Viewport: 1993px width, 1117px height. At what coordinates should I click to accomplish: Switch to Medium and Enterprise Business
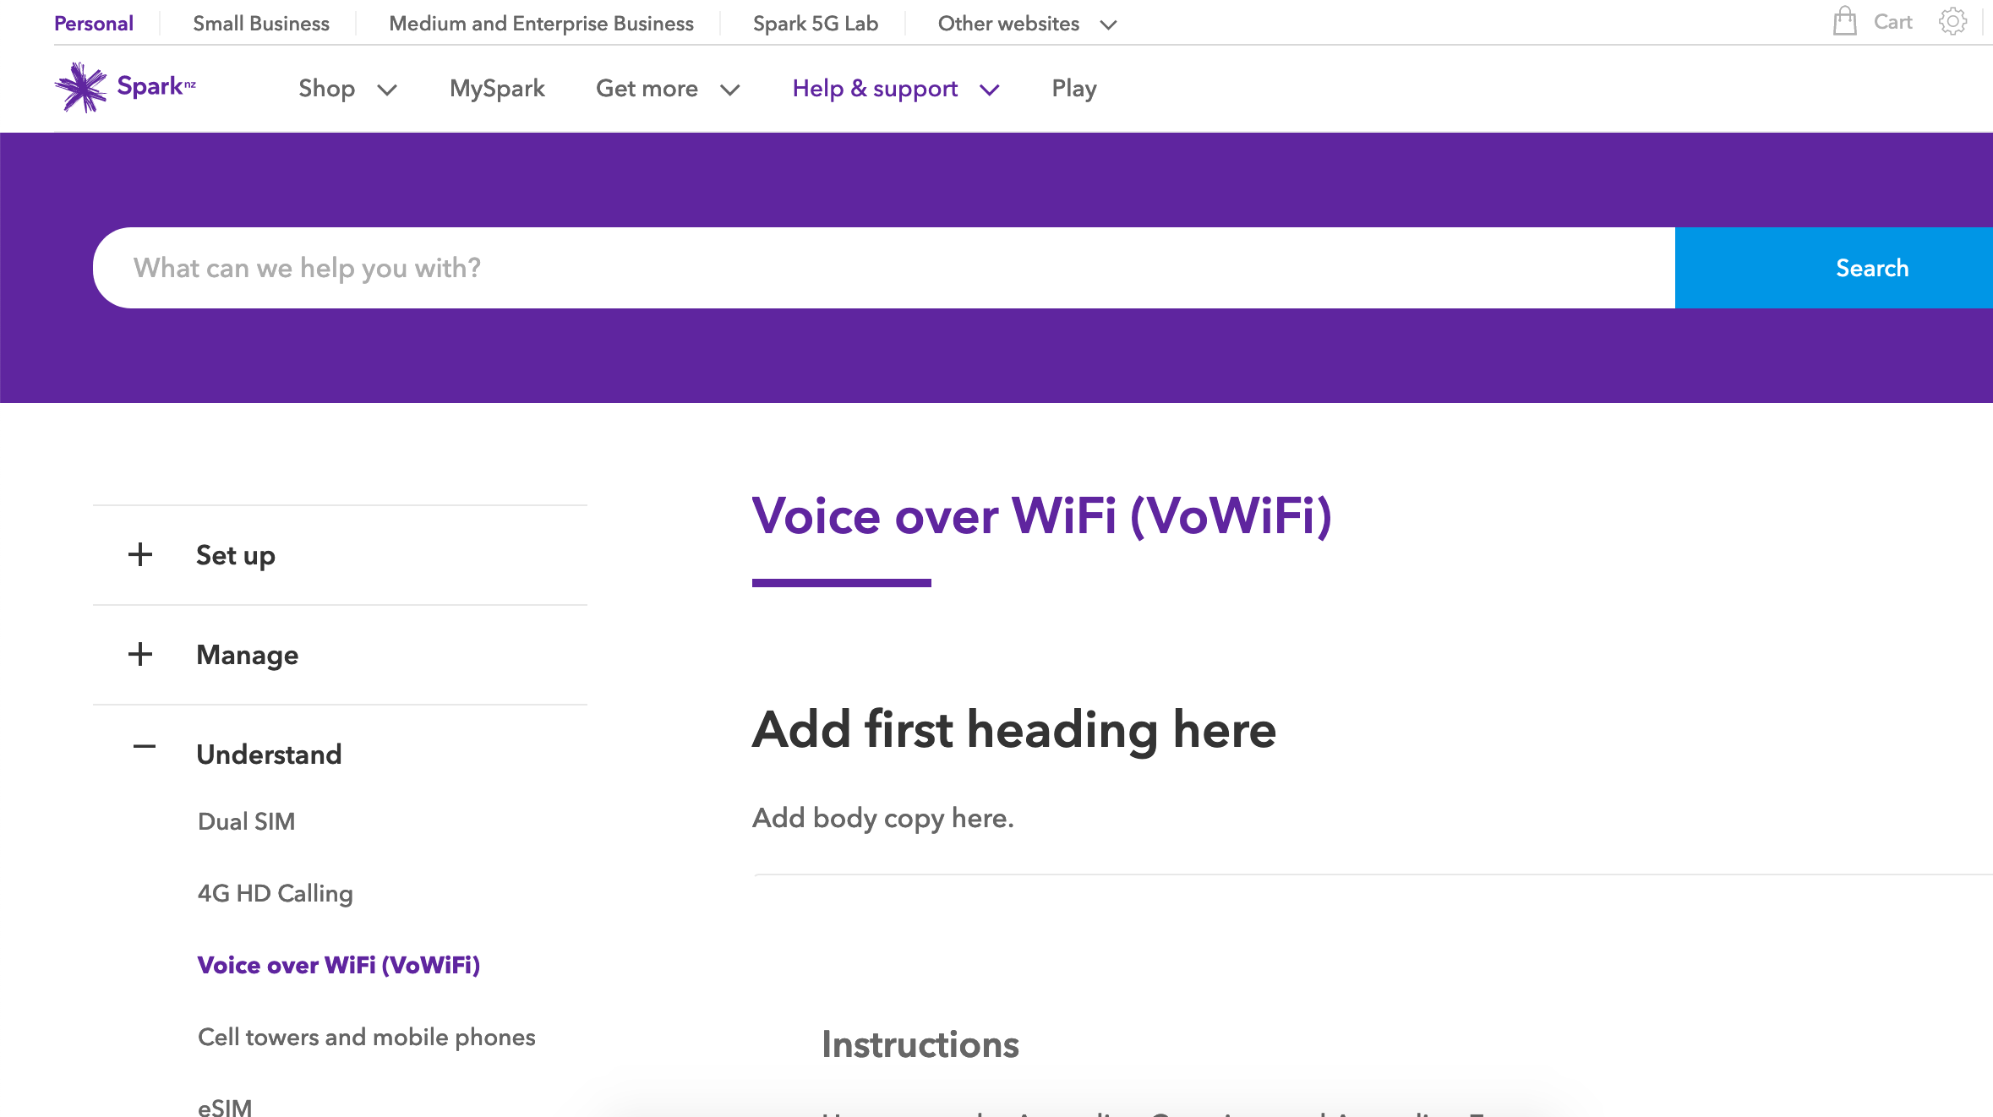point(541,24)
